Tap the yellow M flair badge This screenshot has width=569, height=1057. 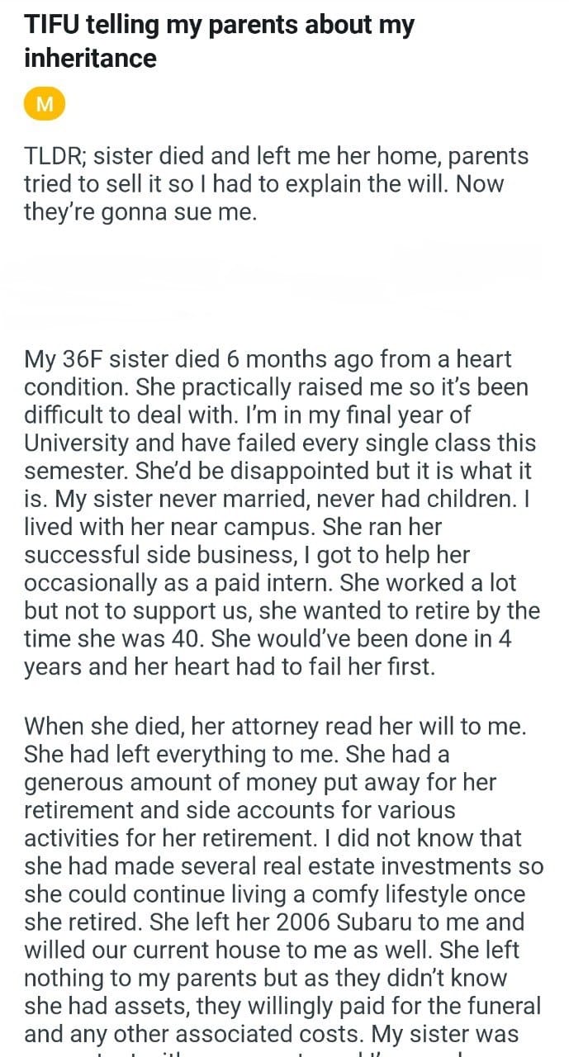(45, 104)
